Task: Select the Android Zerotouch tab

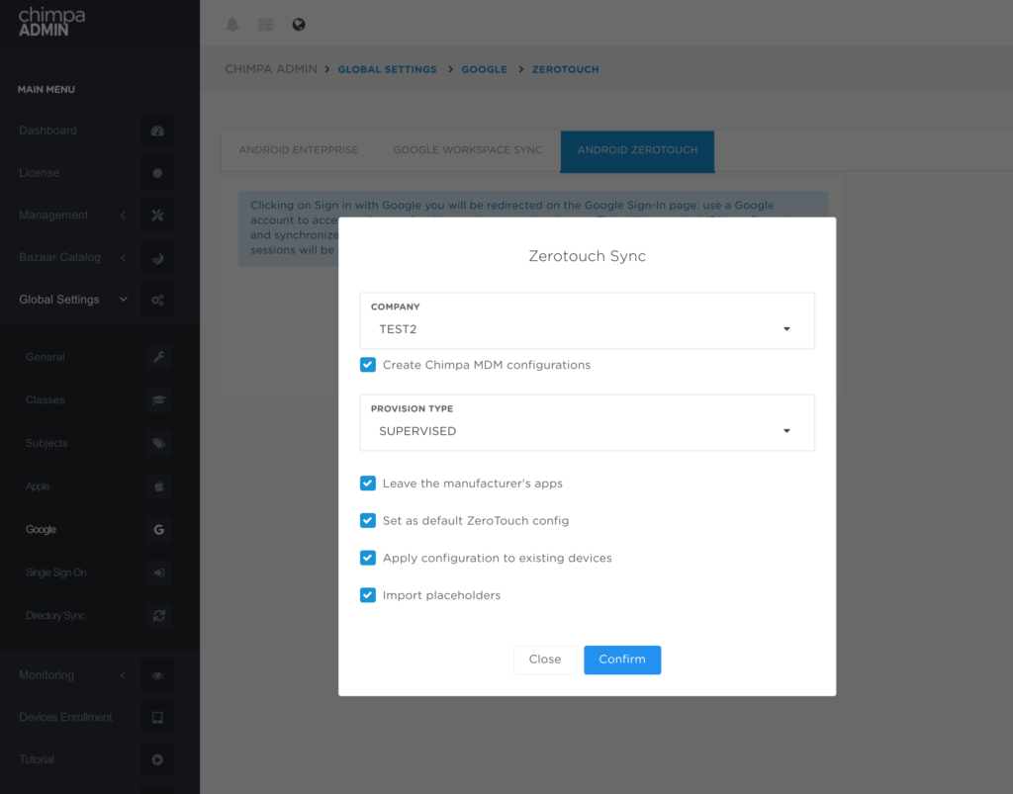Action: 638,151
